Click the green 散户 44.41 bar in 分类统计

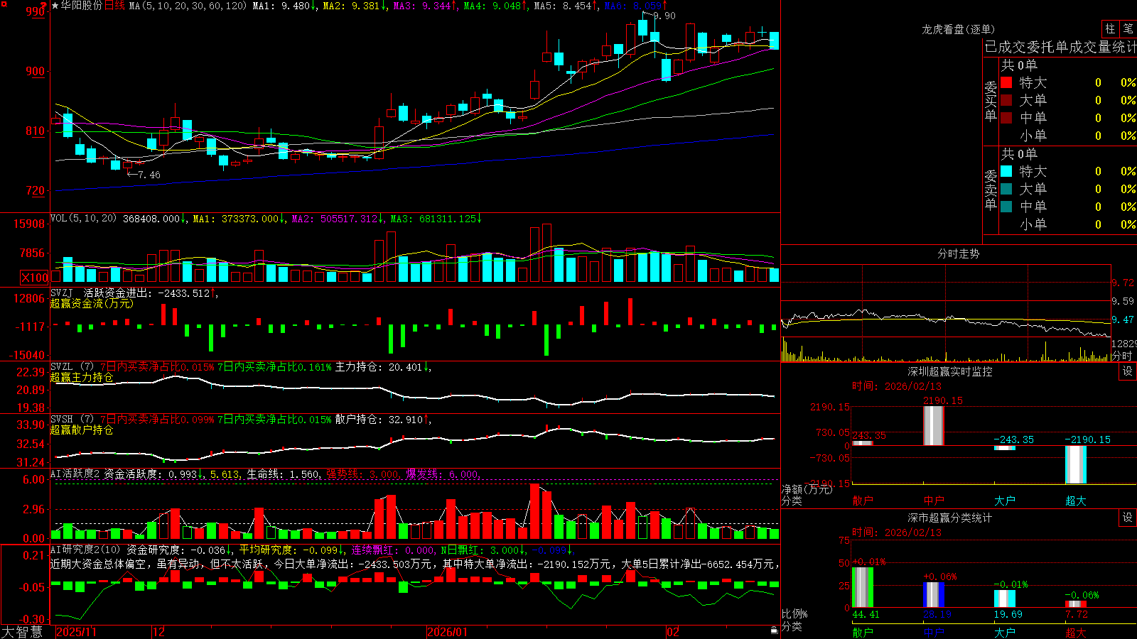[863, 587]
